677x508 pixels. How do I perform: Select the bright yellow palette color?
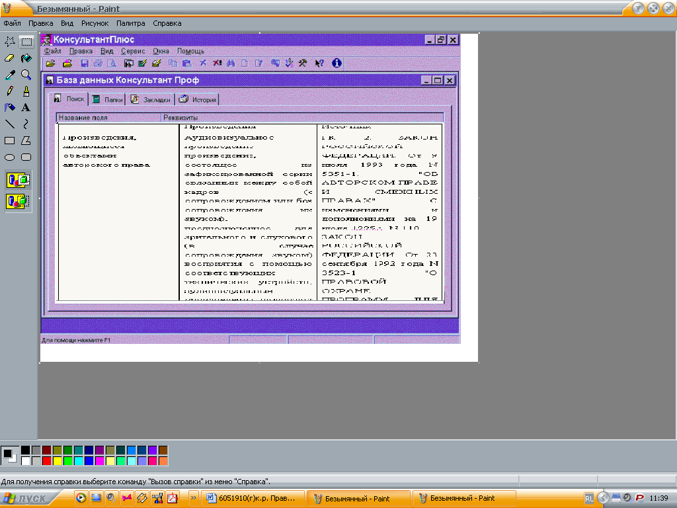(58, 461)
